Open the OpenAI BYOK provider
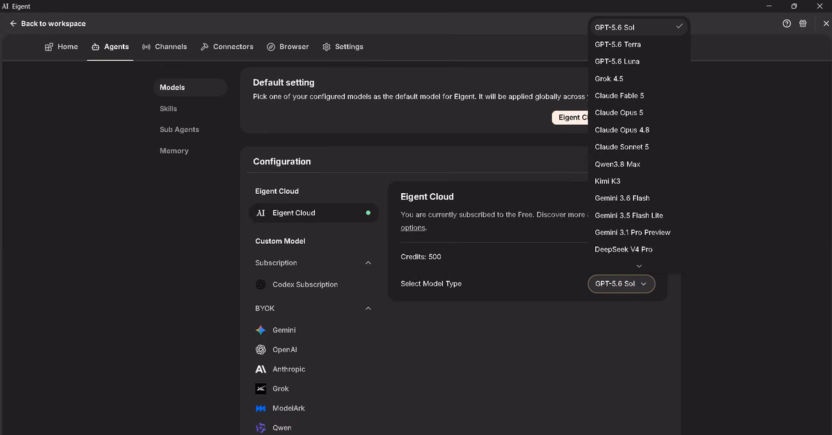The height and width of the screenshot is (435, 832). [314, 350]
